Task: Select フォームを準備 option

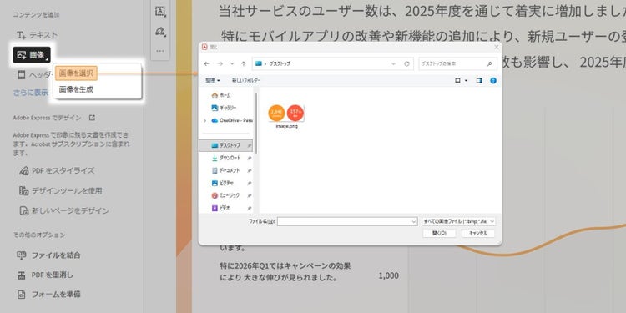Action: pos(48,295)
